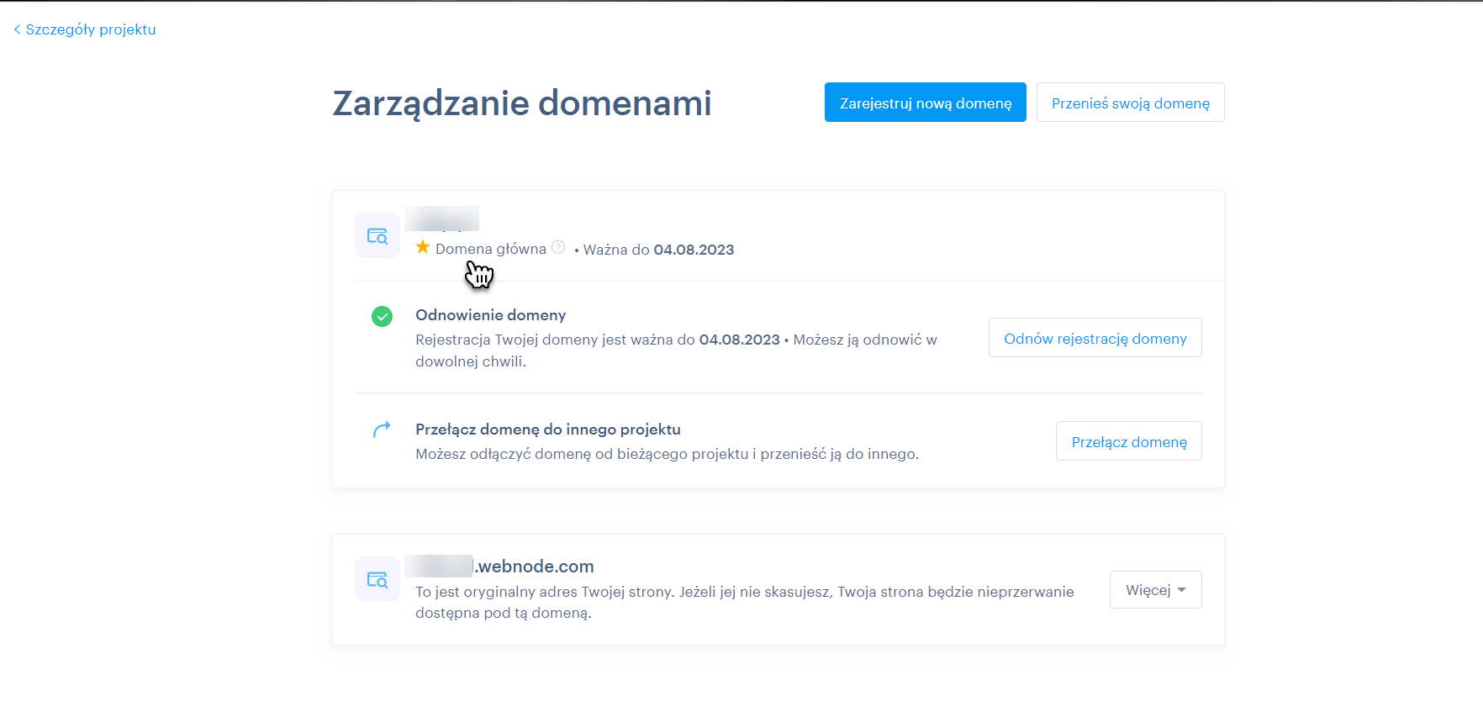This screenshot has width=1483, height=722.
Task: Go back to Szczegóły projektu
Action: 85,29
